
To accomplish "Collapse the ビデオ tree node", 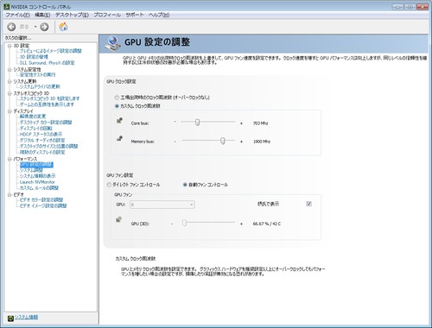I will tap(10, 195).
